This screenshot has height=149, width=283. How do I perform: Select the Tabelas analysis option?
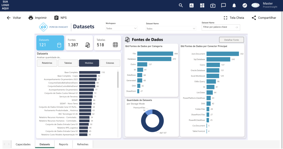coord(68,63)
